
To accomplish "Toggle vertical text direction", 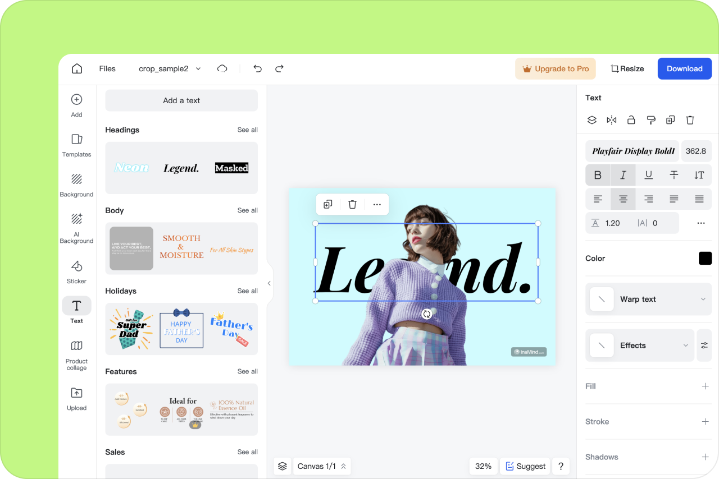I will click(x=699, y=175).
